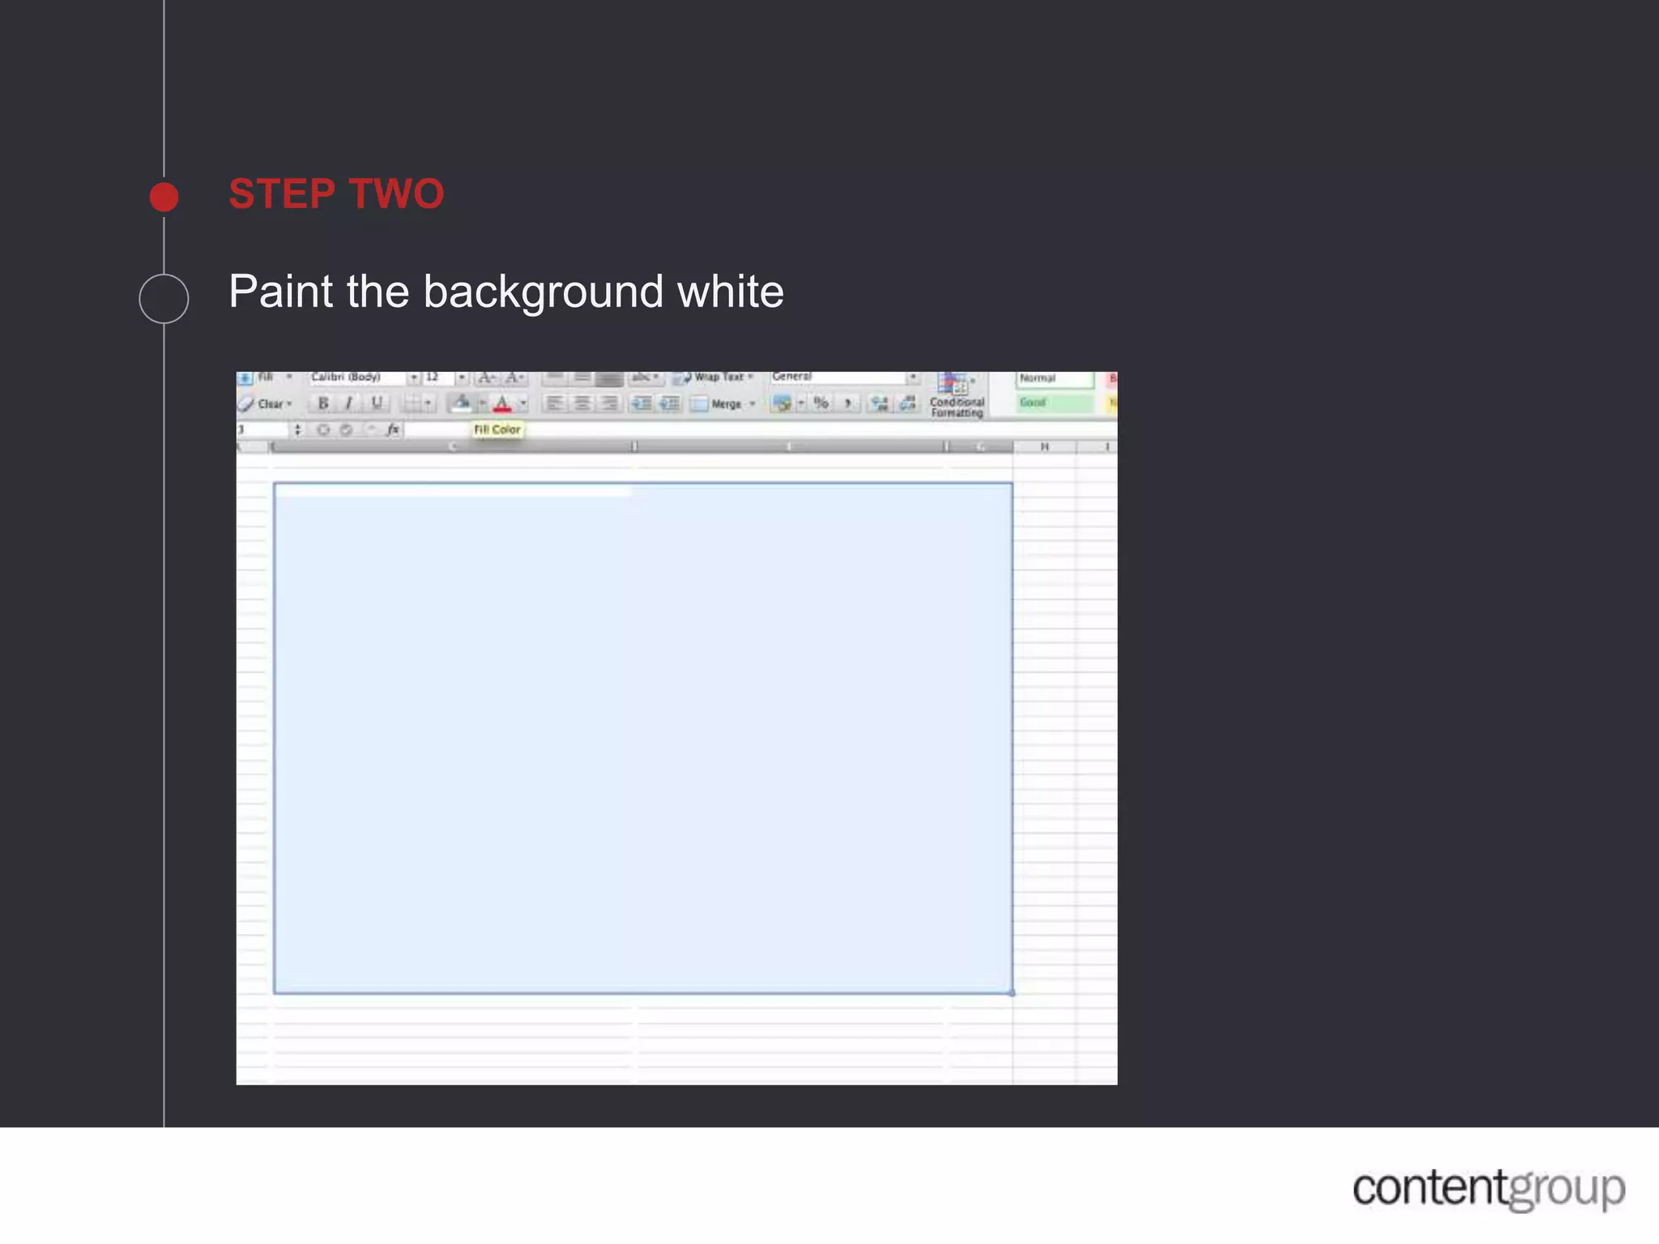
Task: Click the Merge button
Action: coord(723,403)
